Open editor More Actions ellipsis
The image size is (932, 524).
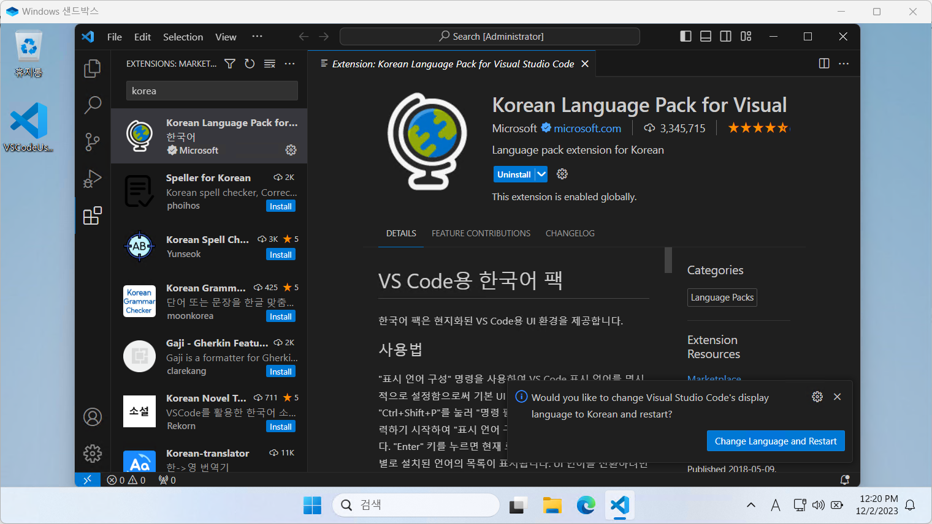pyautogui.click(x=844, y=64)
